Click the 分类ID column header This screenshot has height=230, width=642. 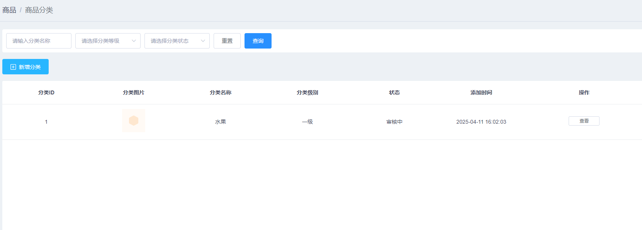point(46,92)
